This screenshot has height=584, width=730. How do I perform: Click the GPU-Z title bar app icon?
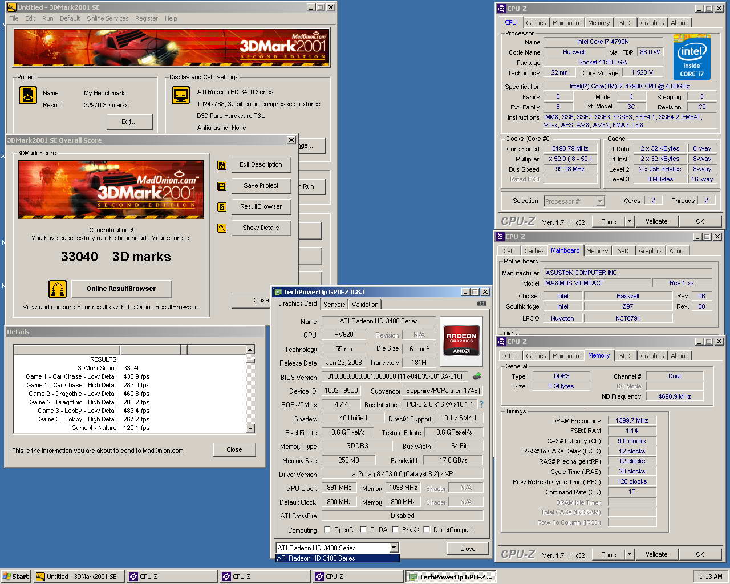[x=278, y=292]
